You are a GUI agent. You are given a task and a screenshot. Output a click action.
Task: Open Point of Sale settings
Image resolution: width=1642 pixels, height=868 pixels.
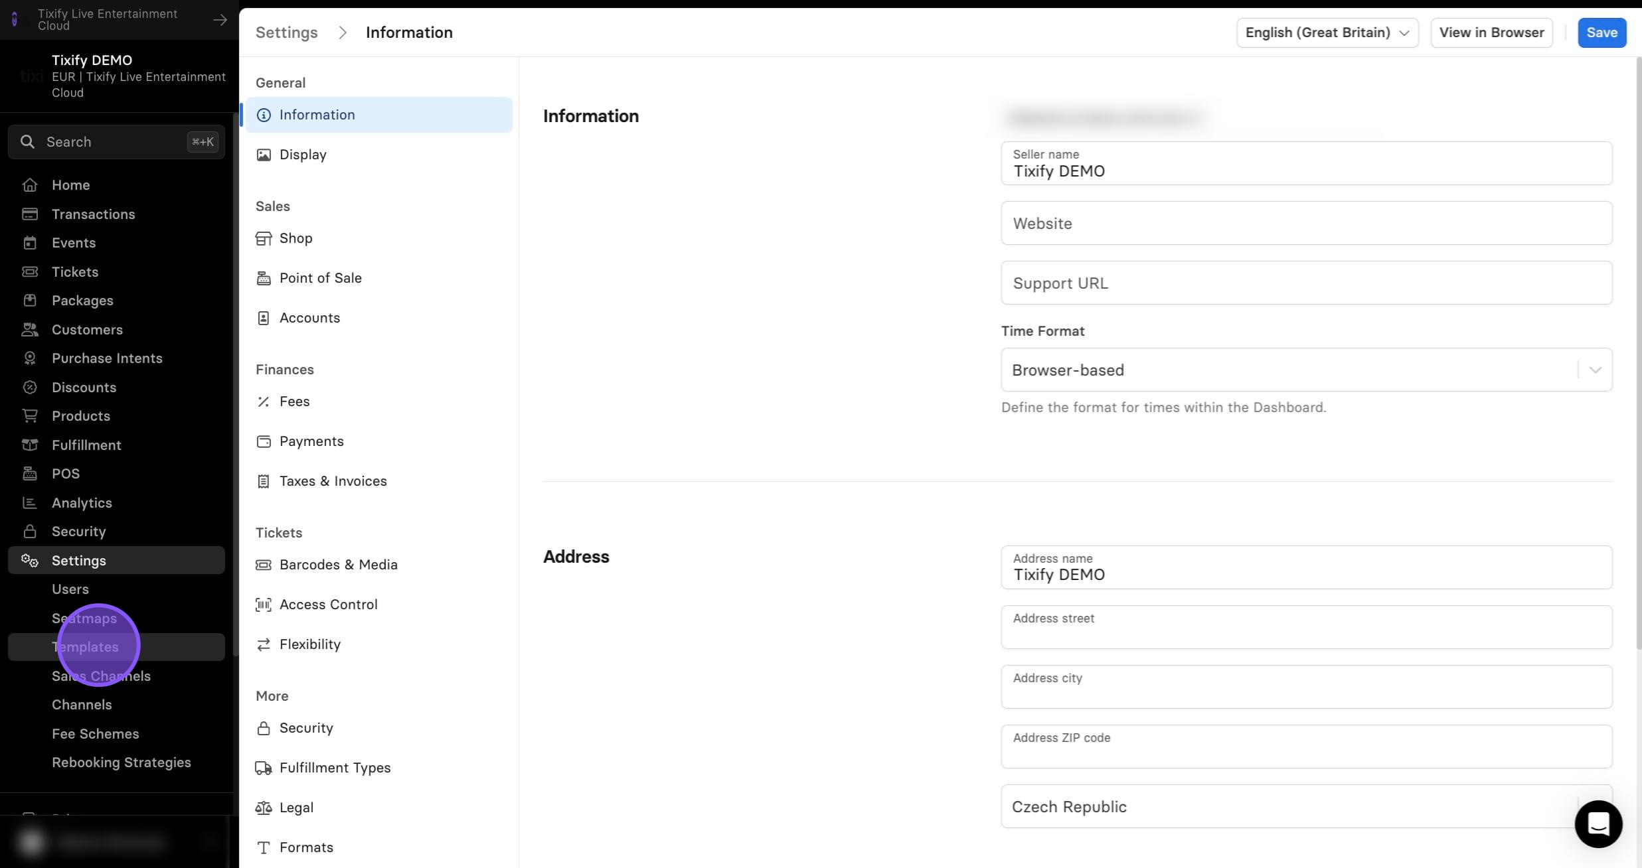pyautogui.click(x=378, y=278)
